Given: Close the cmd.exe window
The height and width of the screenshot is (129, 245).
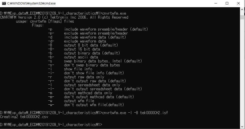Looking at the screenshot, I should click(x=238, y=3).
